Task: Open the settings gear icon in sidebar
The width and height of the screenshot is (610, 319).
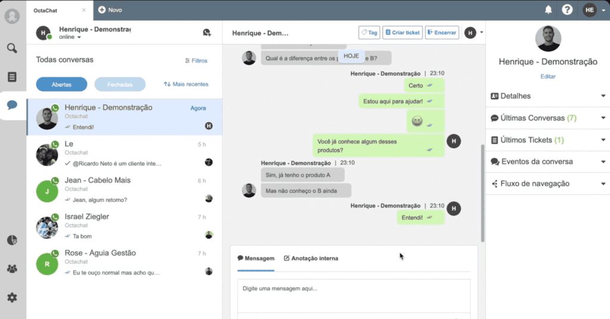Action: [12, 298]
